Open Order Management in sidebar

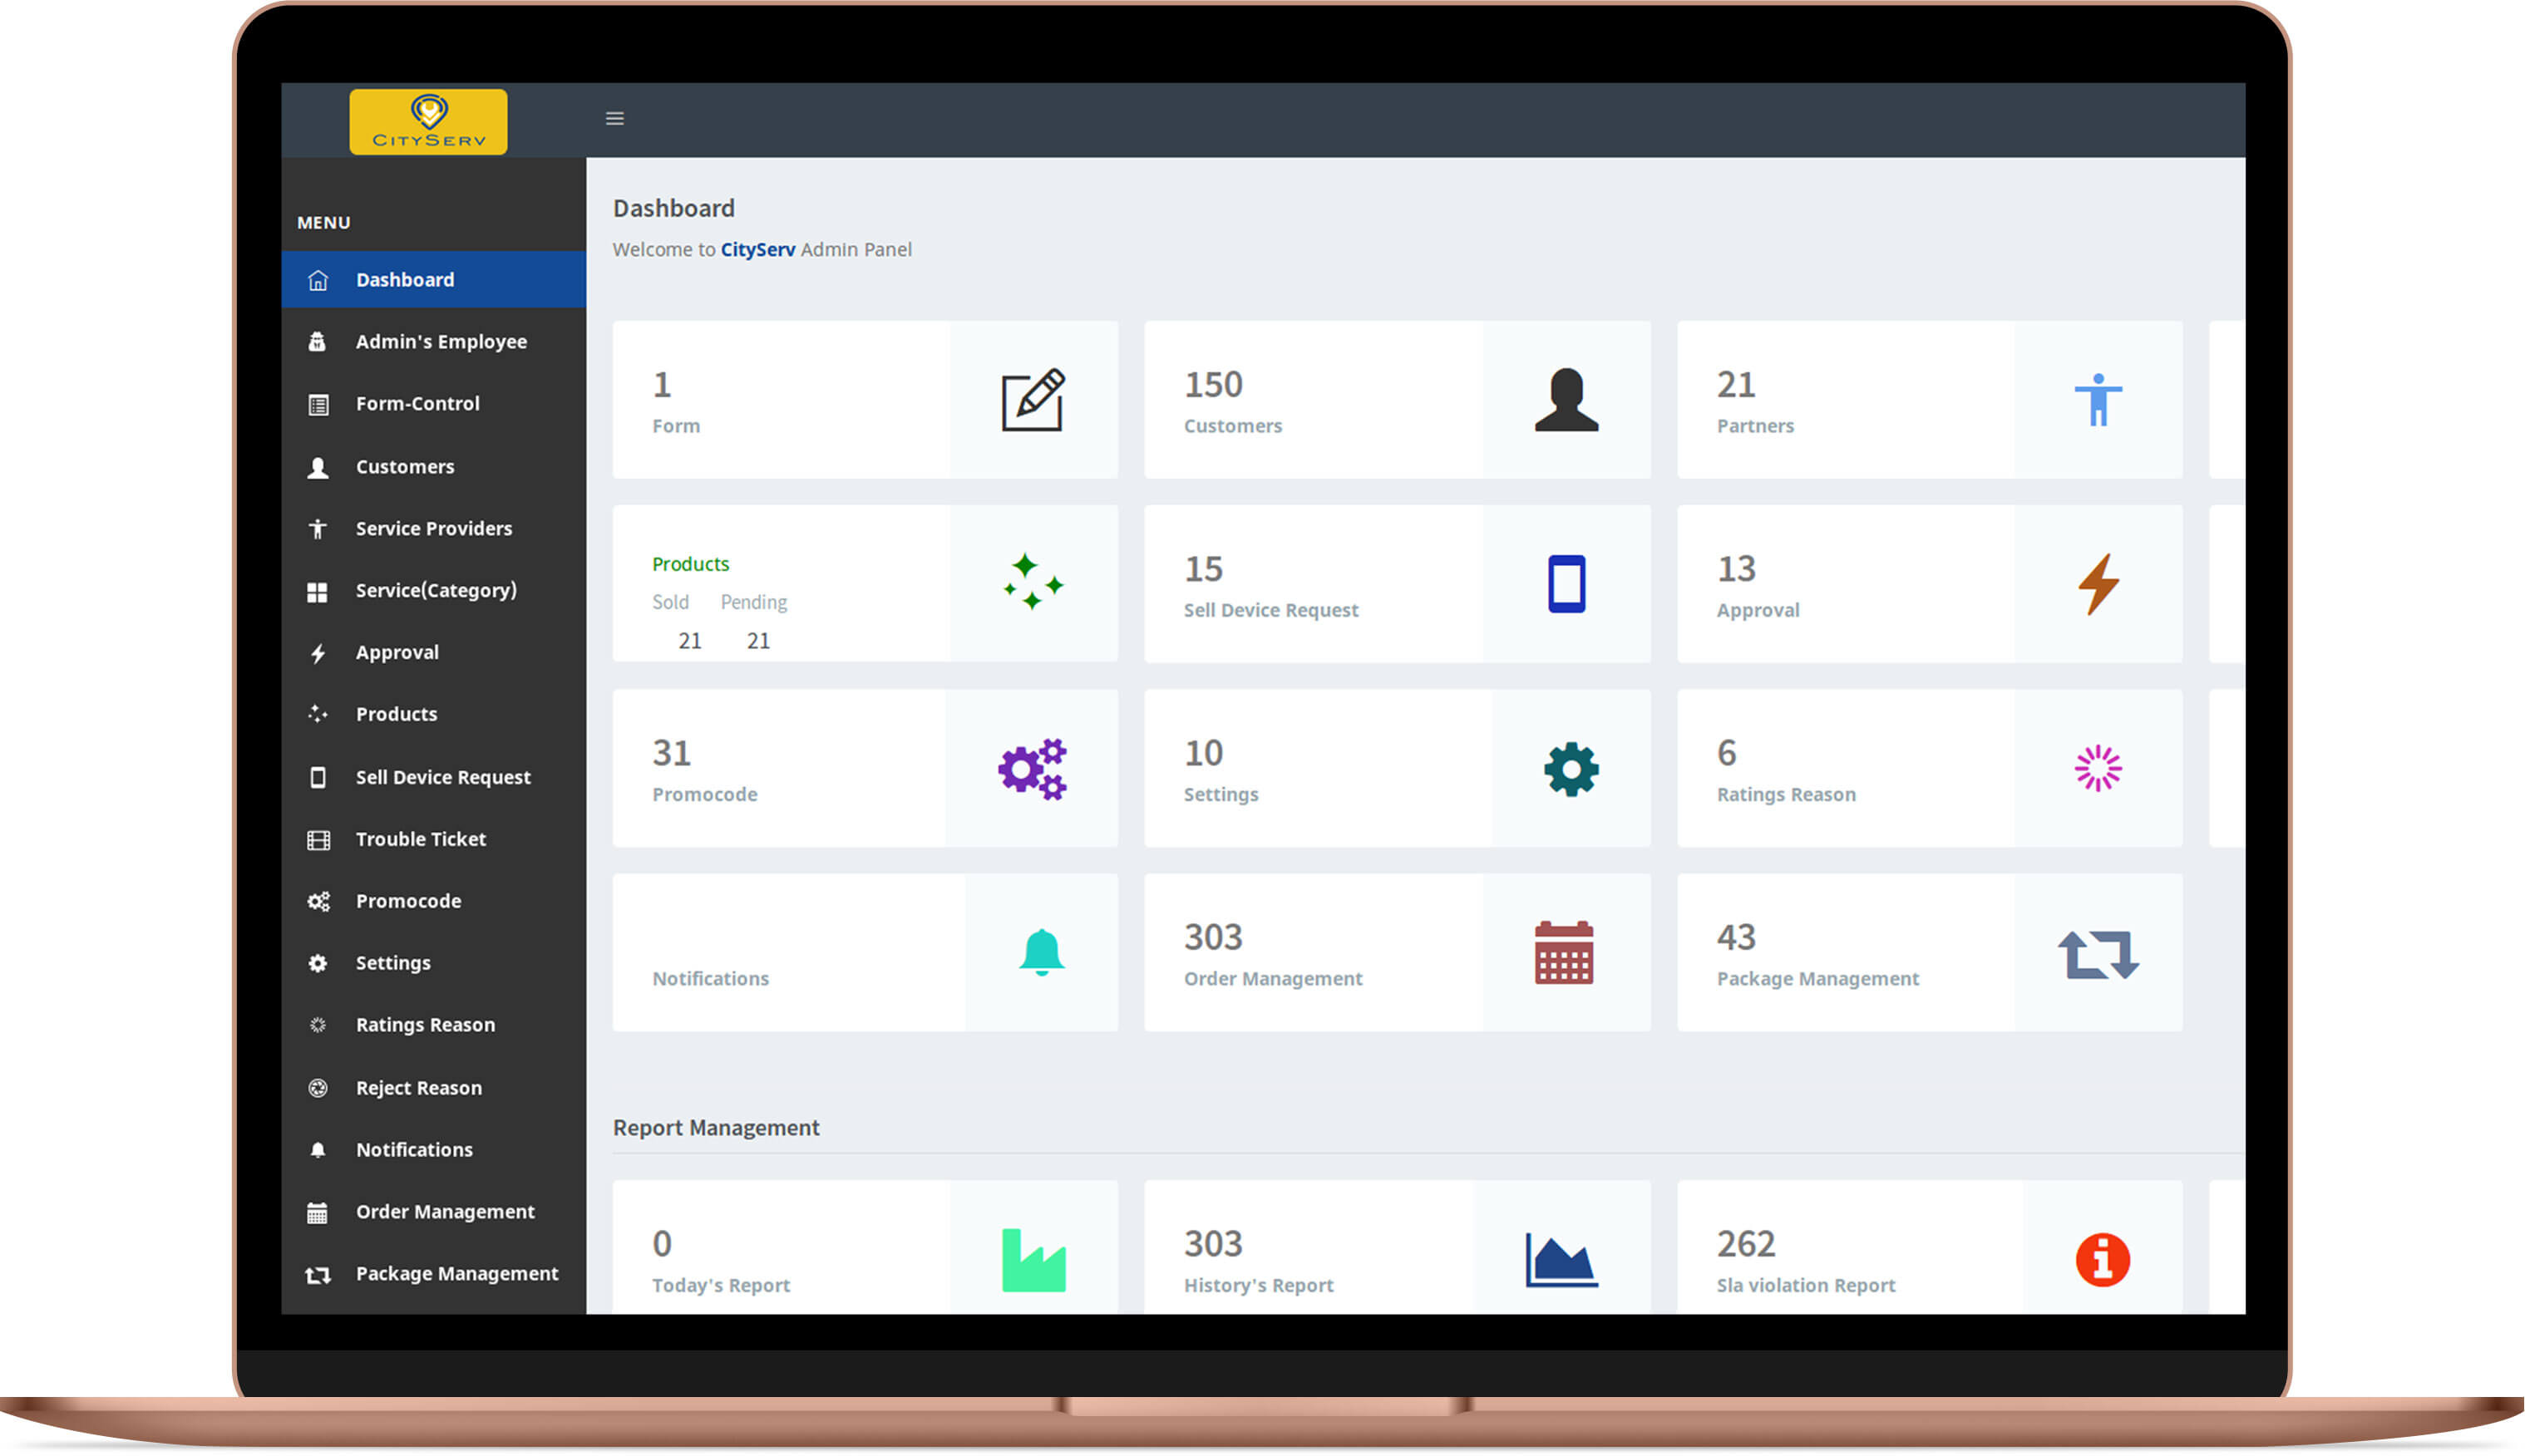433,1213
